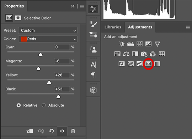Switch to the Libraries tab

tap(113, 27)
